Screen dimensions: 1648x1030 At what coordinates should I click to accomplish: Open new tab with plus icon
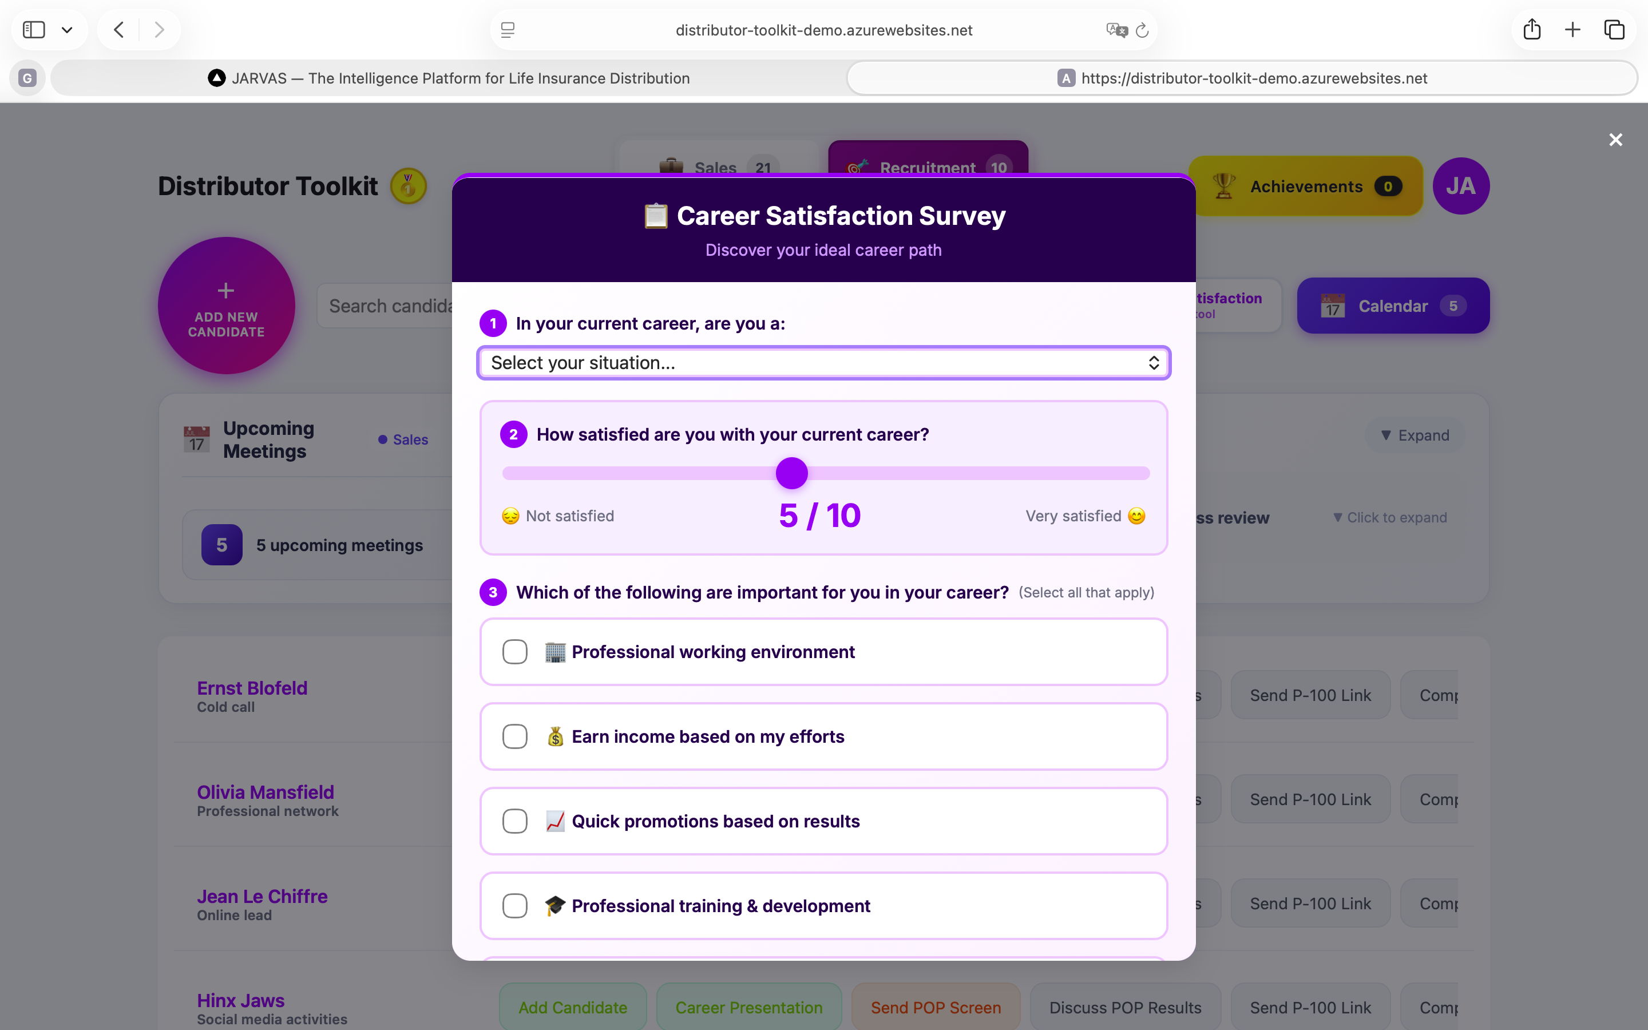click(x=1572, y=29)
